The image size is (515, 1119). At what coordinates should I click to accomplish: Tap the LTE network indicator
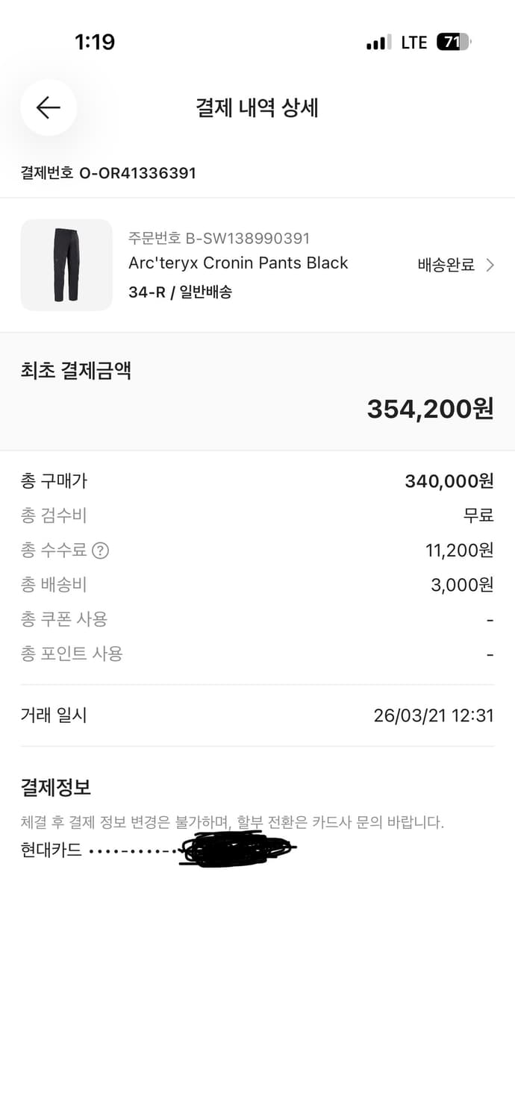(x=413, y=43)
